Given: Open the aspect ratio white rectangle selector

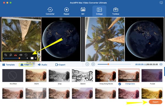Looking at the screenshot, I should point(32,58).
